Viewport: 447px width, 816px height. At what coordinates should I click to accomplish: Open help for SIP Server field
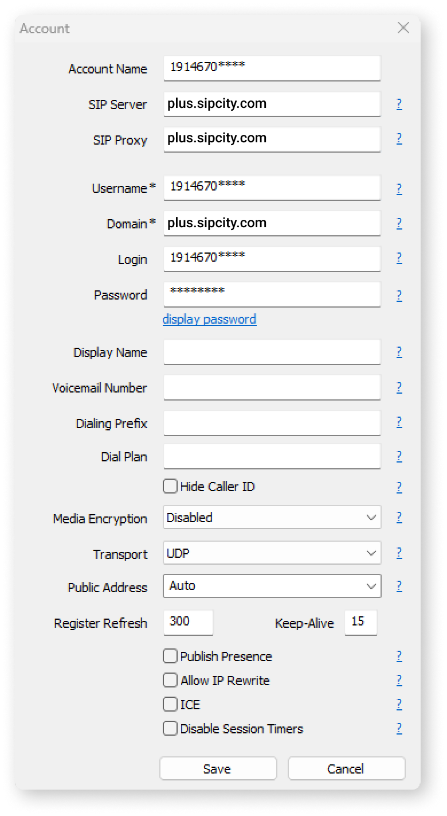[x=399, y=104]
